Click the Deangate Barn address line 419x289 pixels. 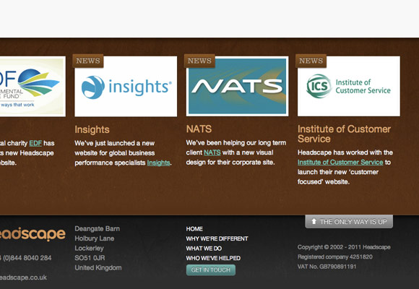click(x=98, y=229)
